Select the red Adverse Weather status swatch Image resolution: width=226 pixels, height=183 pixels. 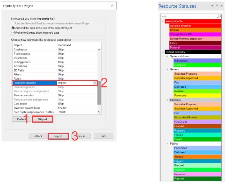(195, 26)
